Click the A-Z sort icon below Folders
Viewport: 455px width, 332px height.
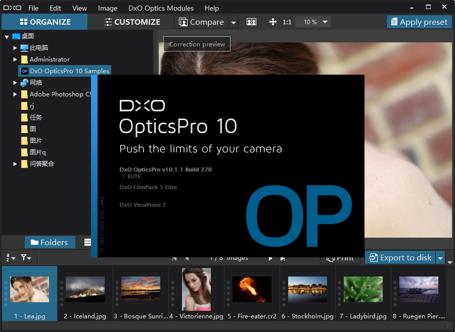pos(9,258)
